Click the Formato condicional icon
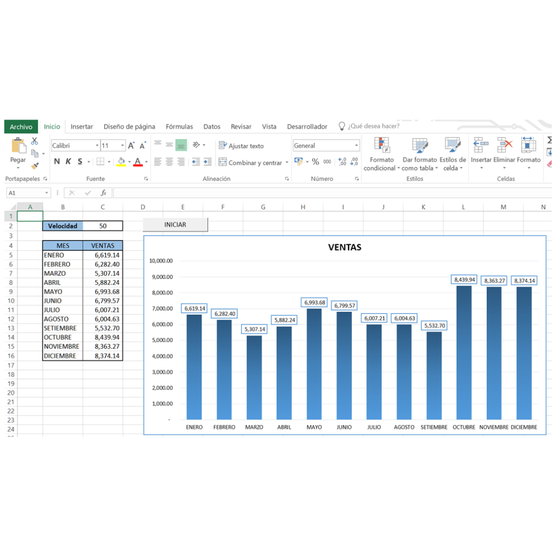The width and height of the screenshot is (556, 556). pyautogui.click(x=382, y=146)
